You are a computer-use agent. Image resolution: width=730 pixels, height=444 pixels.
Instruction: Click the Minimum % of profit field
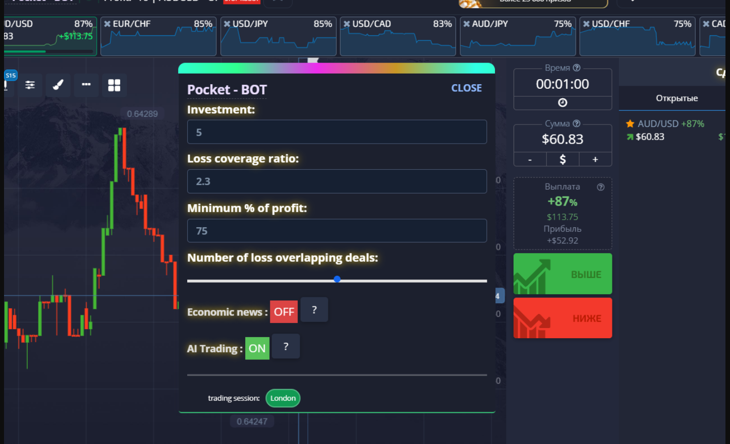point(337,231)
